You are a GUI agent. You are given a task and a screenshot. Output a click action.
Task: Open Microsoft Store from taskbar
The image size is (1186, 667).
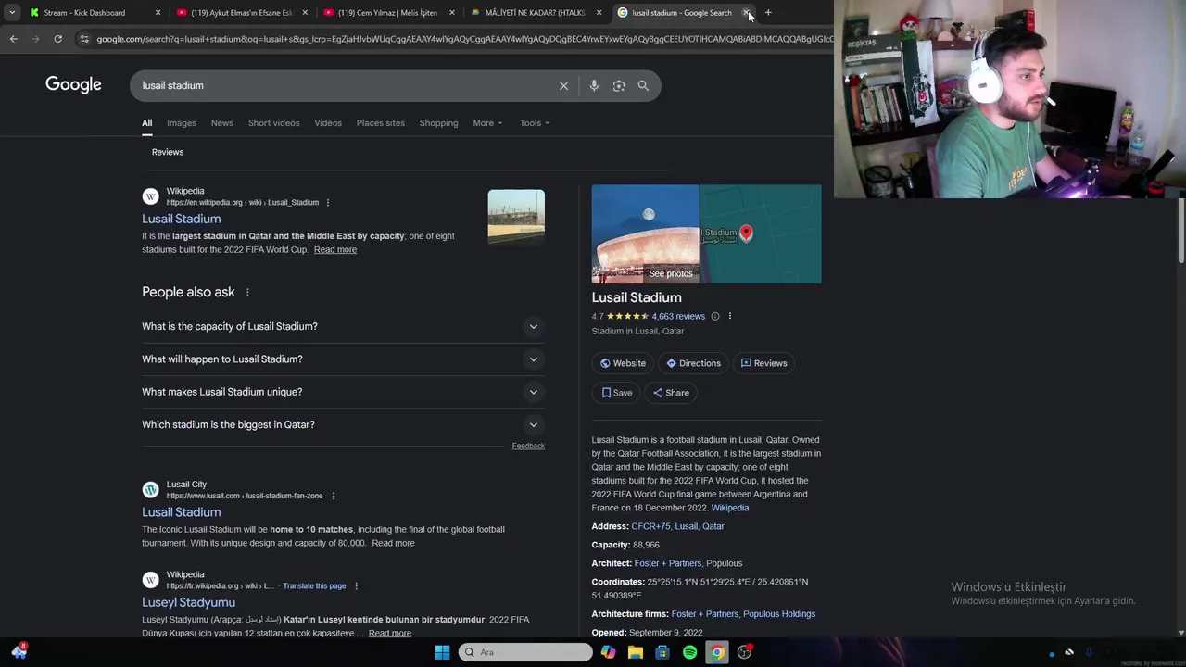pos(662,652)
